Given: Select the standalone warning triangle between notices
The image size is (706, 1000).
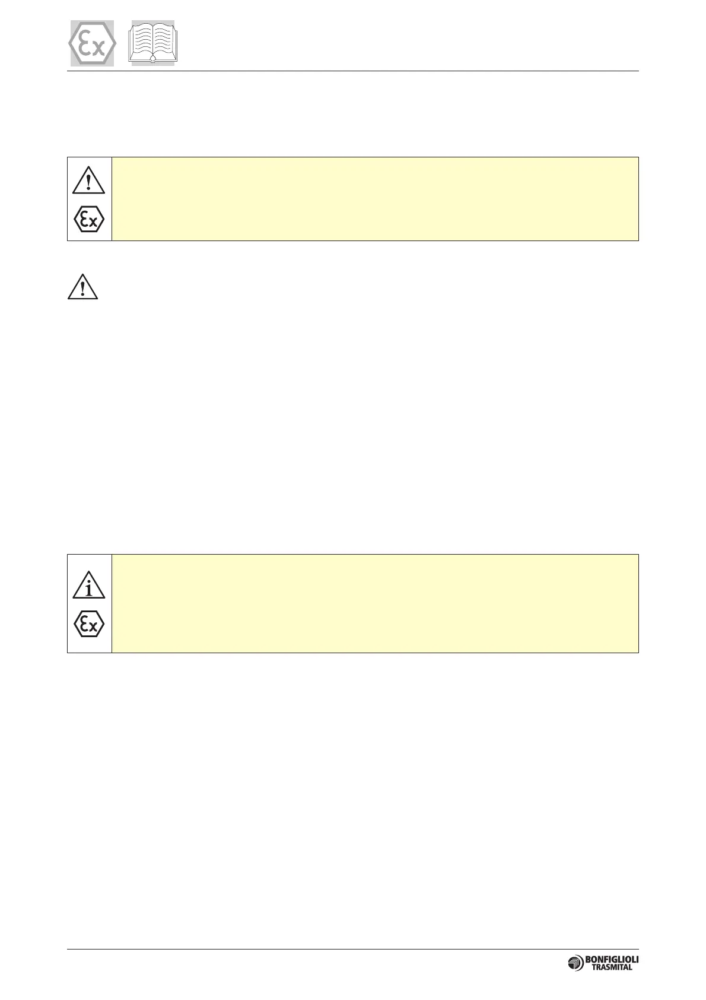Looking at the screenshot, I should [83, 286].
